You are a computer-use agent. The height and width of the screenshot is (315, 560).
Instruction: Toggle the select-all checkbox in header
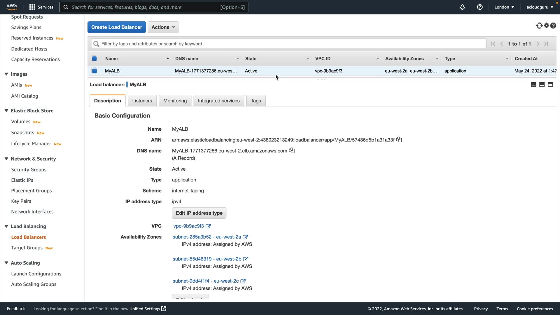(94, 59)
